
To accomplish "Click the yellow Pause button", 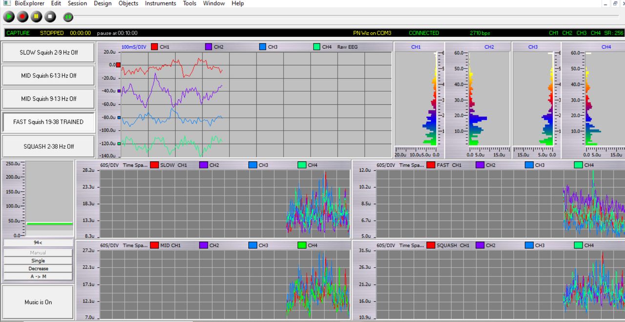I will (x=36, y=17).
